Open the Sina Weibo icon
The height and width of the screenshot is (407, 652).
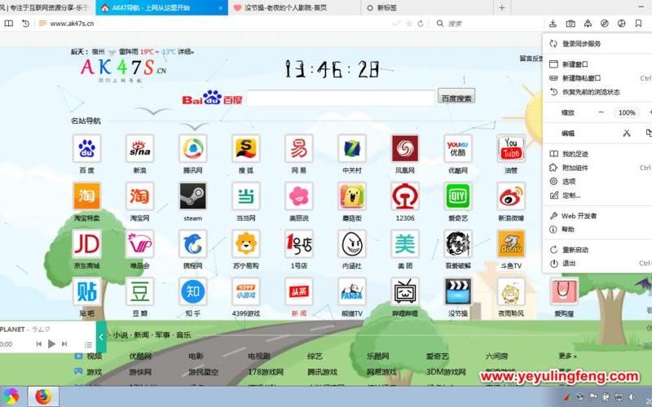click(x=511, y=196)
